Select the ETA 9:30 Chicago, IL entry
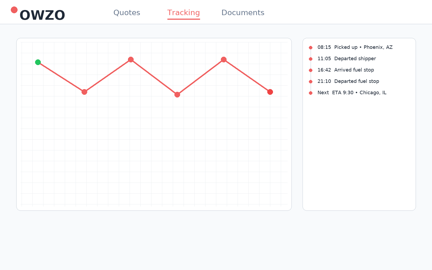 pos(359,93)
